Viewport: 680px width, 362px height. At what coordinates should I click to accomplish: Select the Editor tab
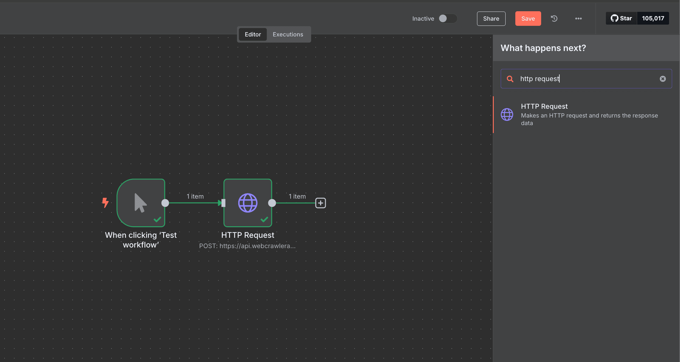tap(253, 34)
